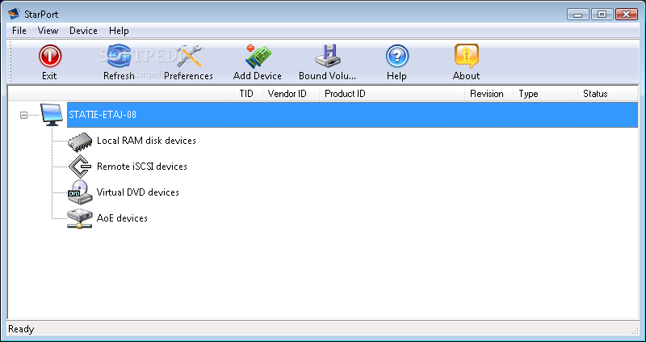The image size is (646, 342).
Task: Collapse the STATIE-ETAJ-08 tree node
Action: click(x=24, y=115)
